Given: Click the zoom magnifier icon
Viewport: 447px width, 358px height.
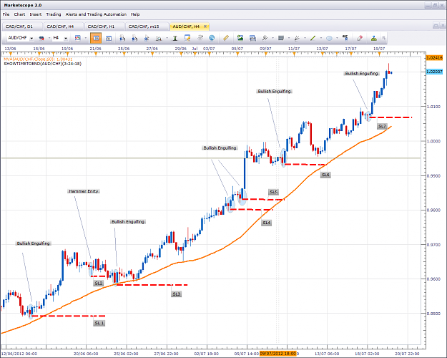Looking at the screenshot, I should [159, 38].
